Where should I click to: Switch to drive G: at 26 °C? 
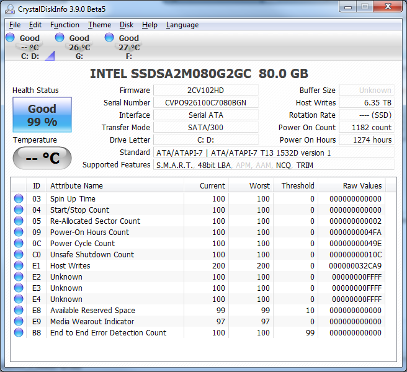(79, 47)
